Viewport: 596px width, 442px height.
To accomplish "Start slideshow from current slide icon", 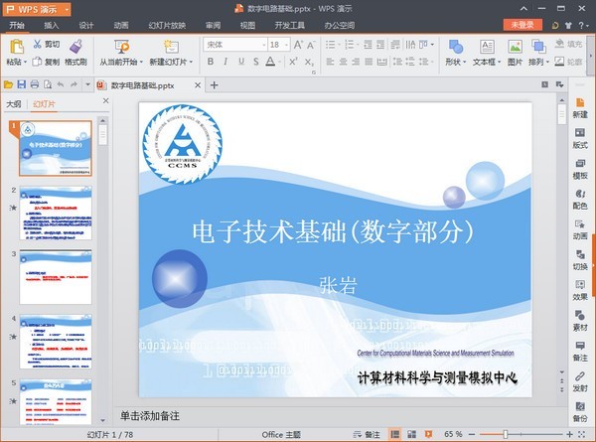I will click(x=121, y=47).
